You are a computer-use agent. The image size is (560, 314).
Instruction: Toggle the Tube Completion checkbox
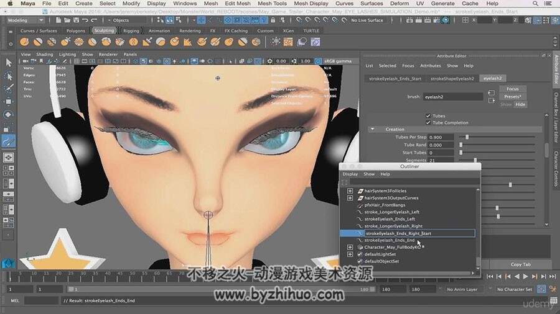[x=428, y=122]
